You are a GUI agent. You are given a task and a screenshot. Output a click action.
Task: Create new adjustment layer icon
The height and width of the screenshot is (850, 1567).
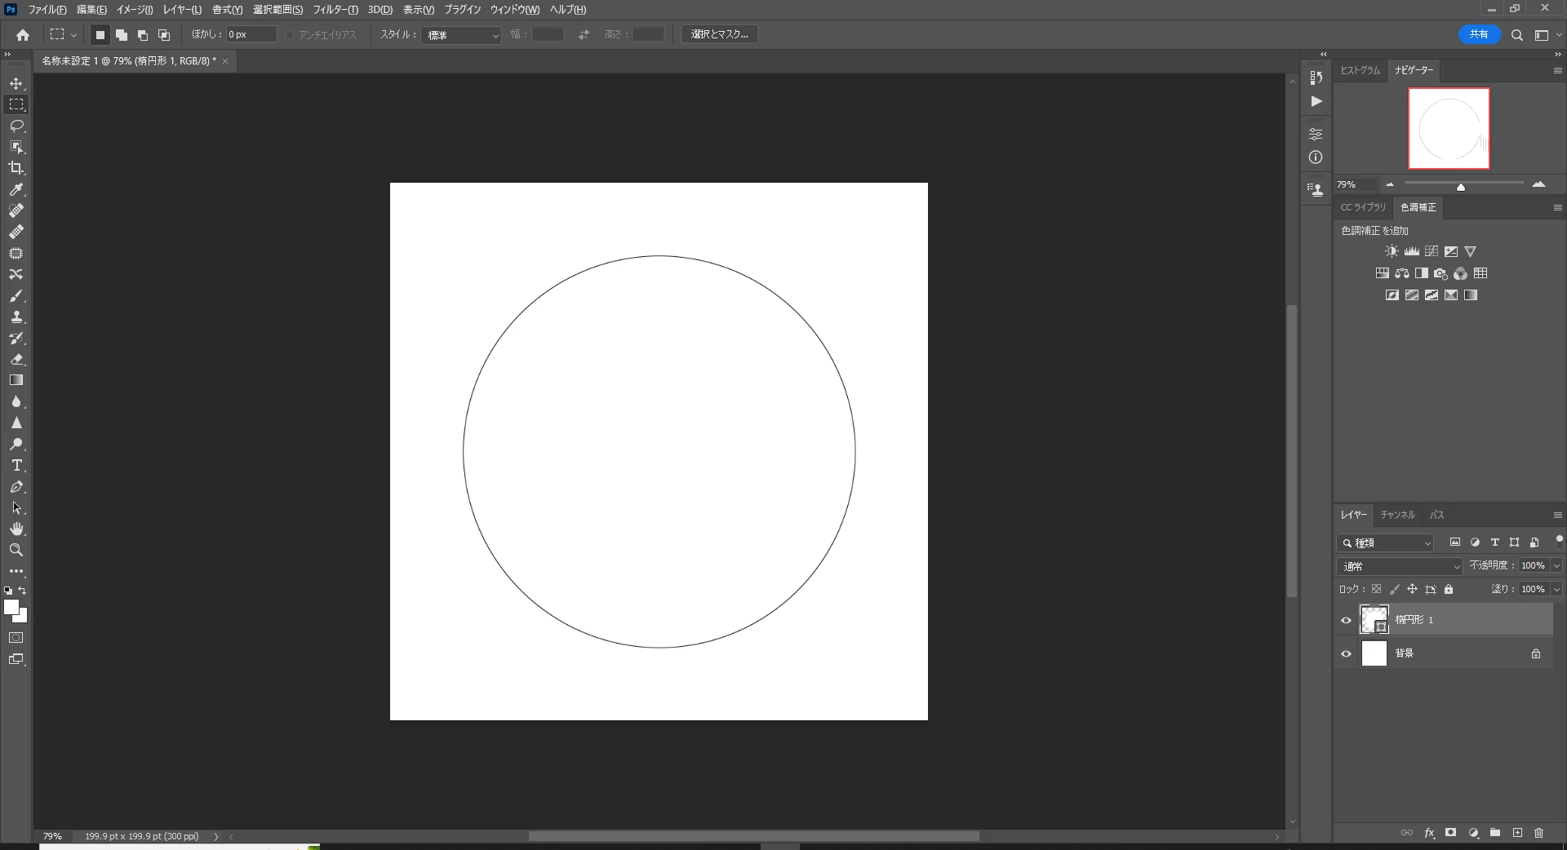tap(1473, 833)
